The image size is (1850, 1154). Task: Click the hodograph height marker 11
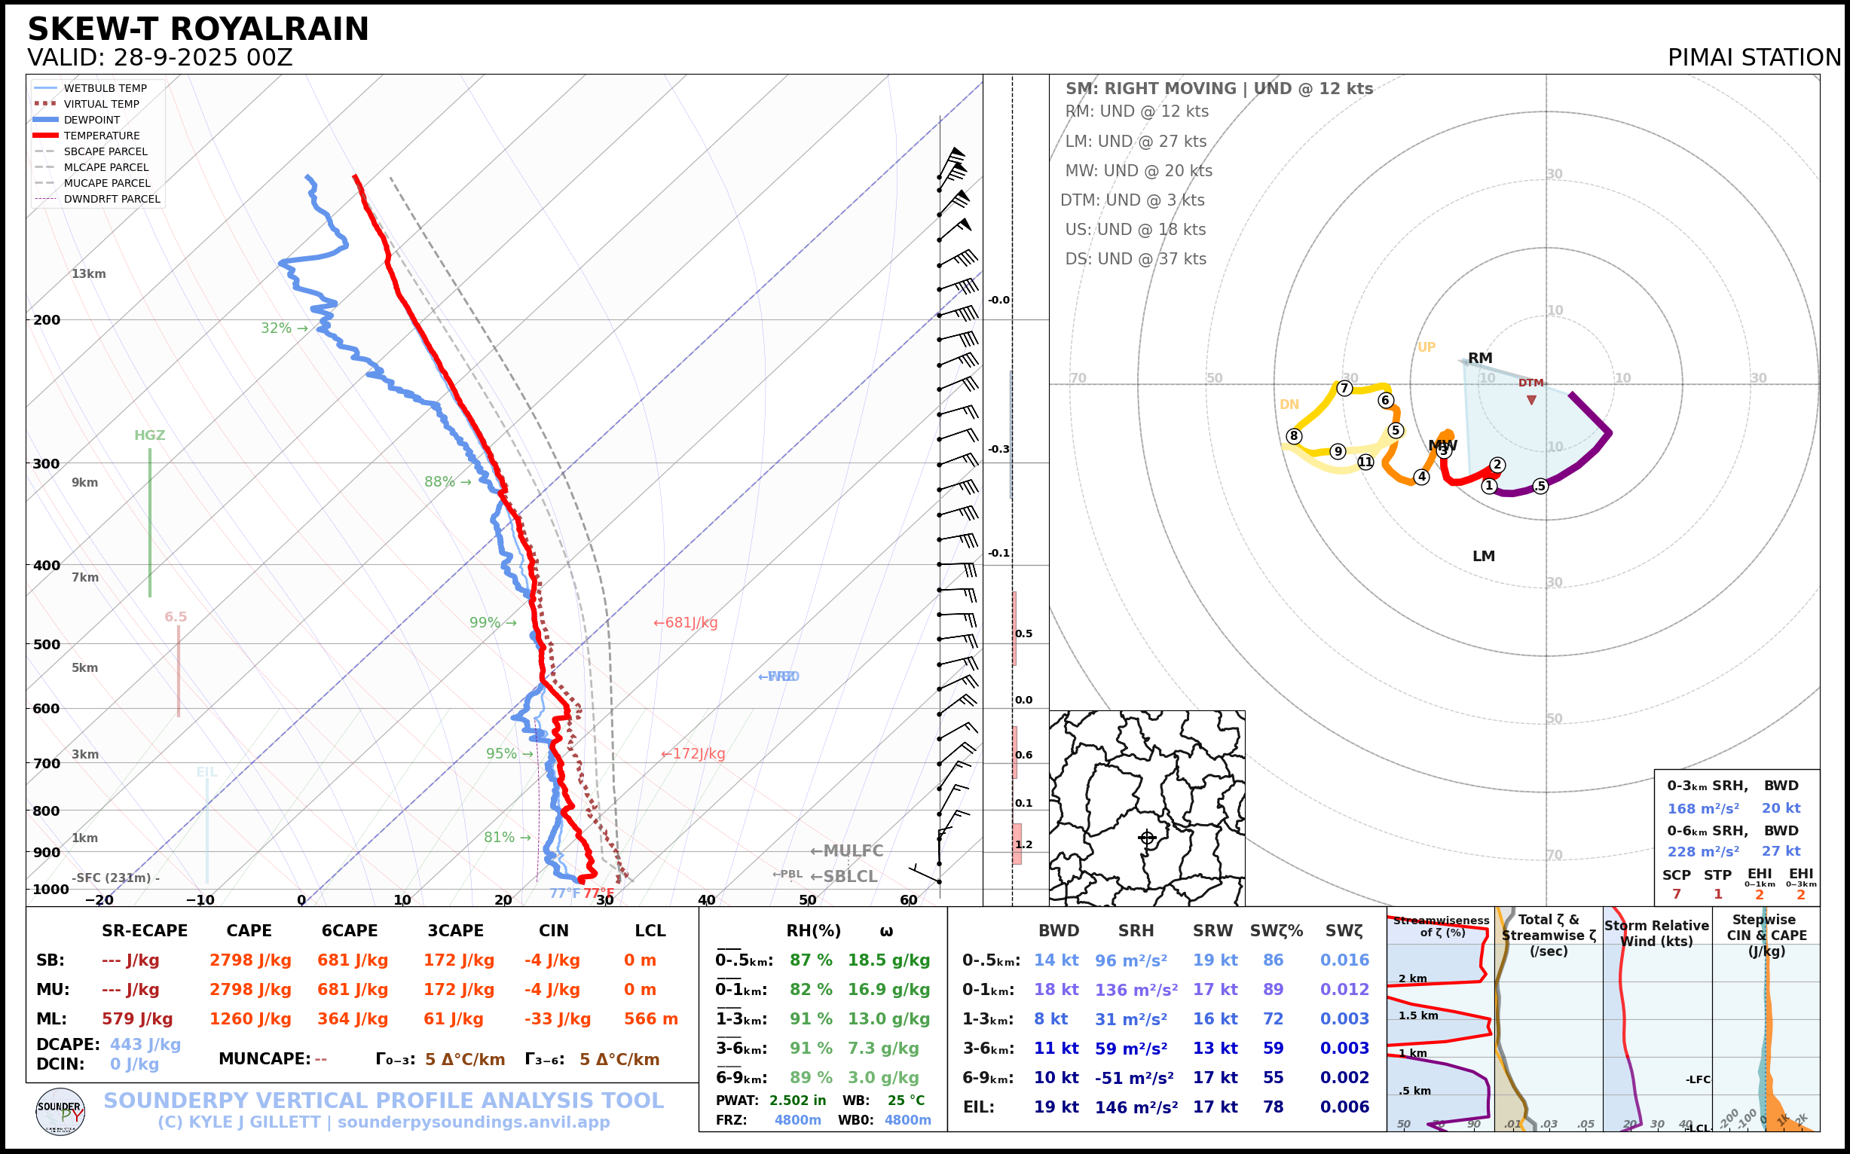pos(1365,462)
